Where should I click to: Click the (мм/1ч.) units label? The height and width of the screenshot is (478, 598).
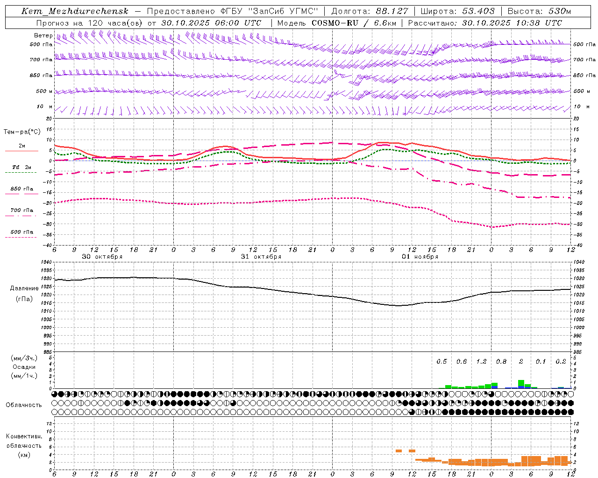(24, 376)
